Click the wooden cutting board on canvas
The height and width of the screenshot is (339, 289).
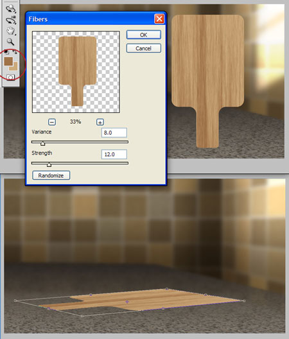(208, 81)
